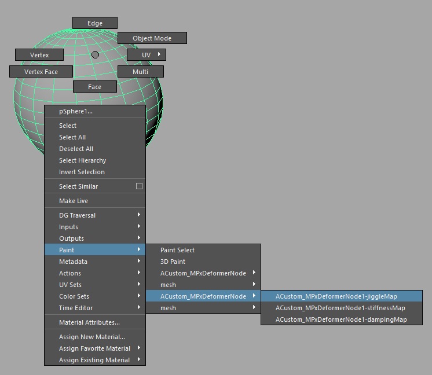Viewport: 432px width, 375px height.
Task: Switch to Object Mode
Action: pyautogui.click(x=152, y=38)
